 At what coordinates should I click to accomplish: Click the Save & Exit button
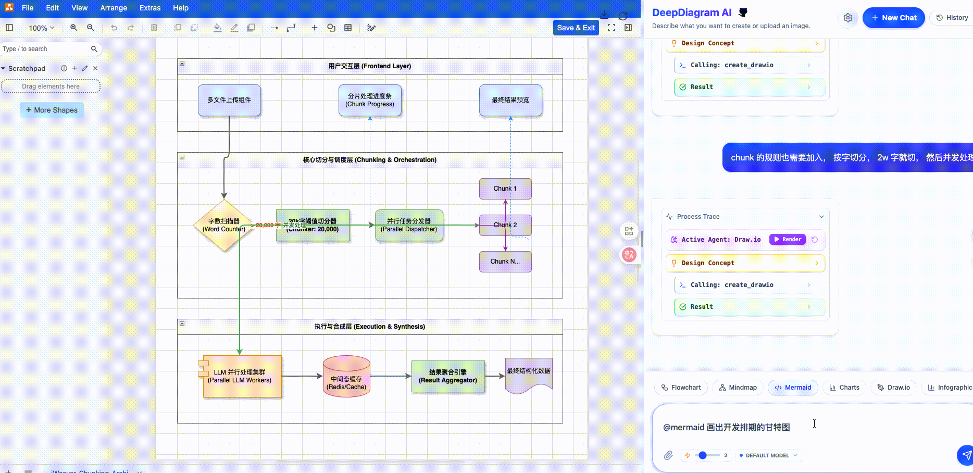click(x=576, y=28)
